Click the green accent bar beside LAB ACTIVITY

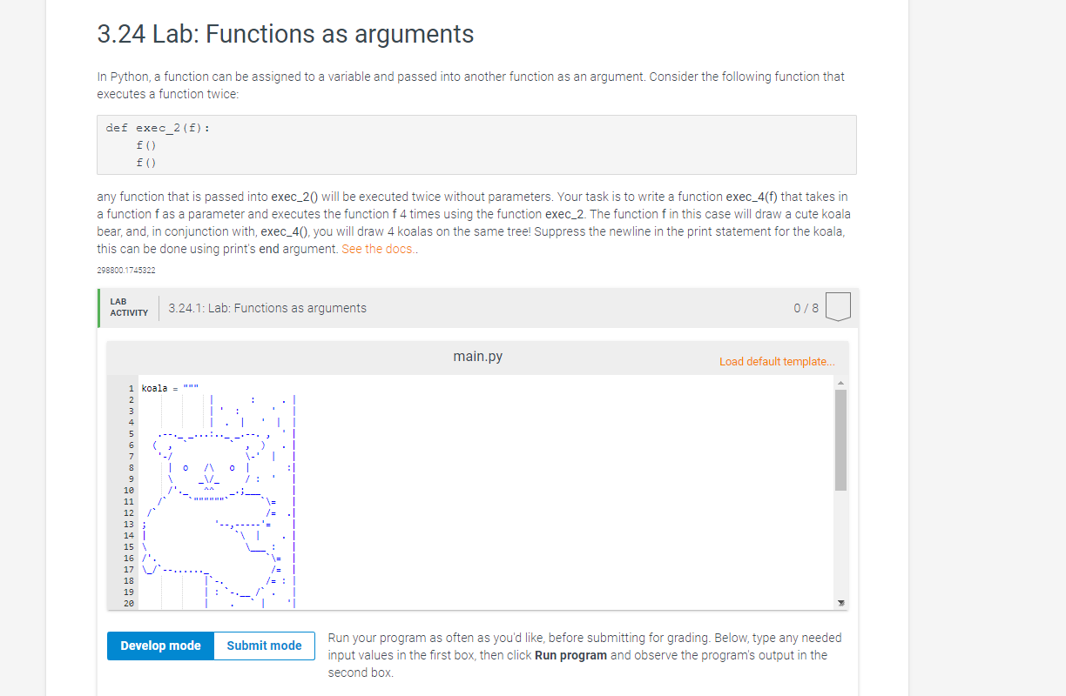(x=98, y=307)
